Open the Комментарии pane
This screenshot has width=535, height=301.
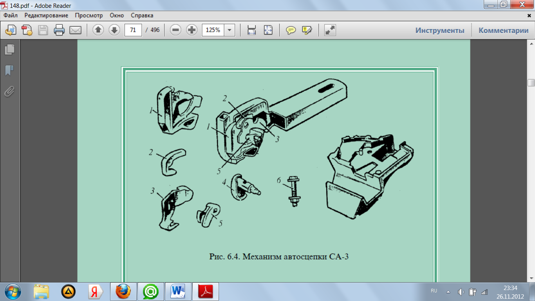[504, 31]
